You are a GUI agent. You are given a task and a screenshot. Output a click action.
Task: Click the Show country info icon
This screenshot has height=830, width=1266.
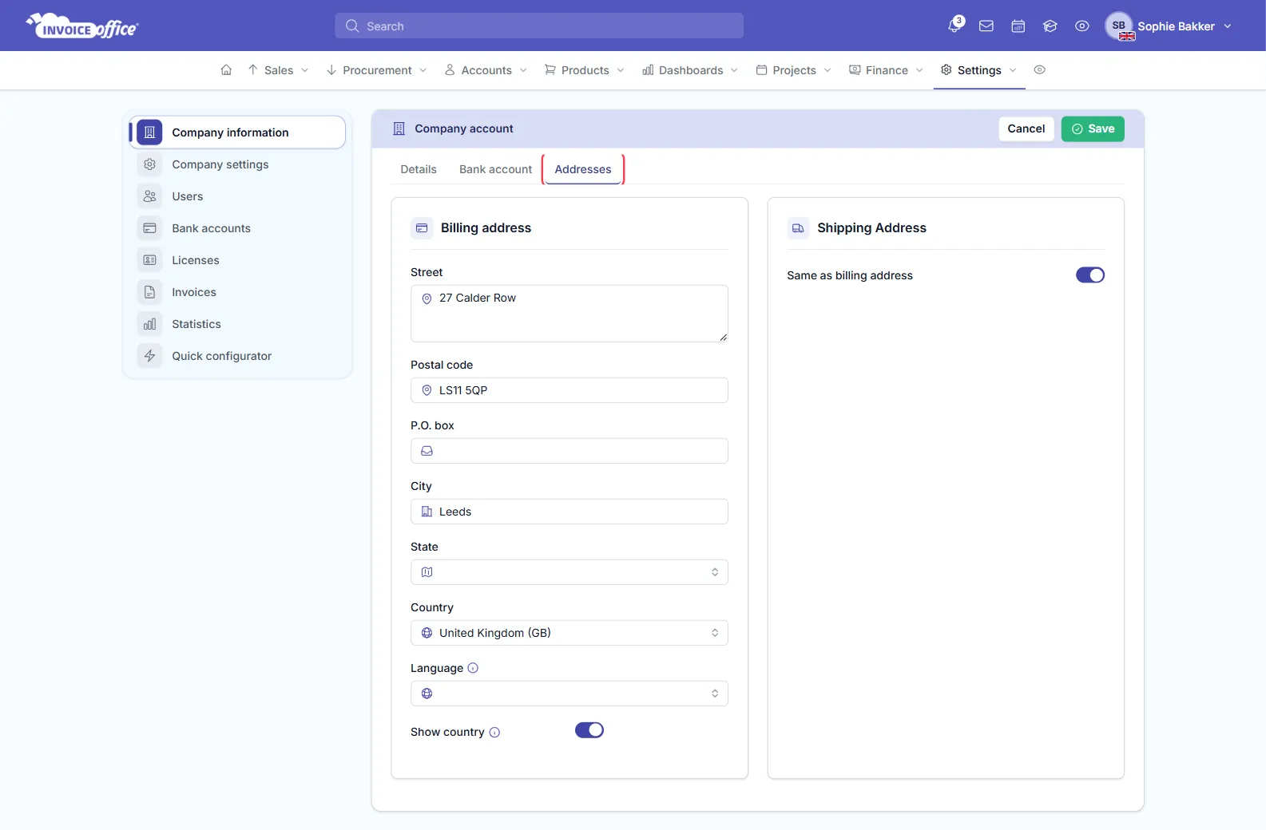(x=494, y=732)
